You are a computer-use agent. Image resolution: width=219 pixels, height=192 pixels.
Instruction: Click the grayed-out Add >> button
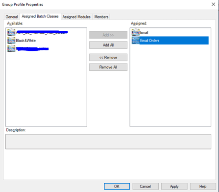pyautogui.click(x=108, y=35)
